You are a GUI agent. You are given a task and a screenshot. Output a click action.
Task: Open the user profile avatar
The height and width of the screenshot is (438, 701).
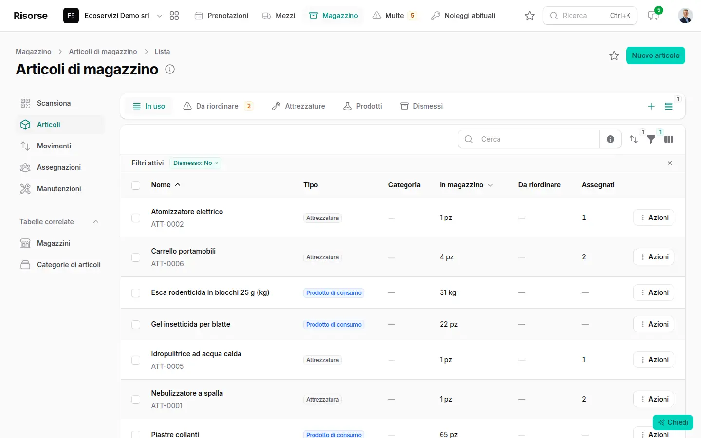pyautogui.click(x=685, y=16)
